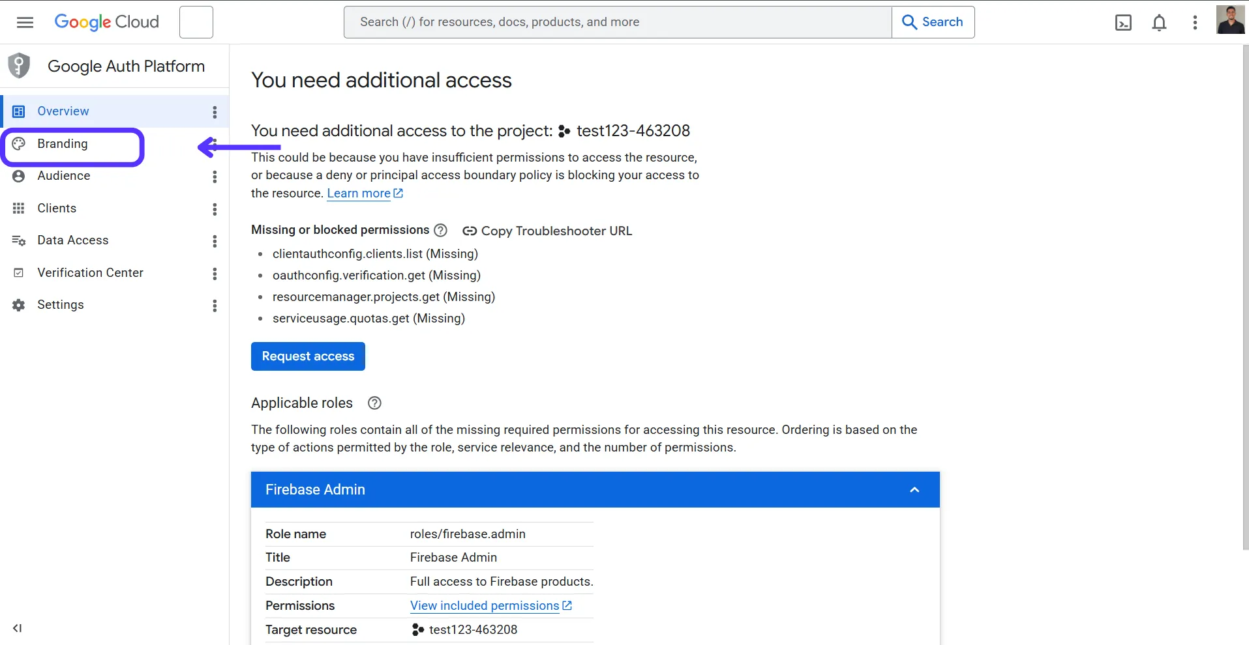1249x645 pixels.
Task: Open the user account avatar
Action: tap(1230, 20)
